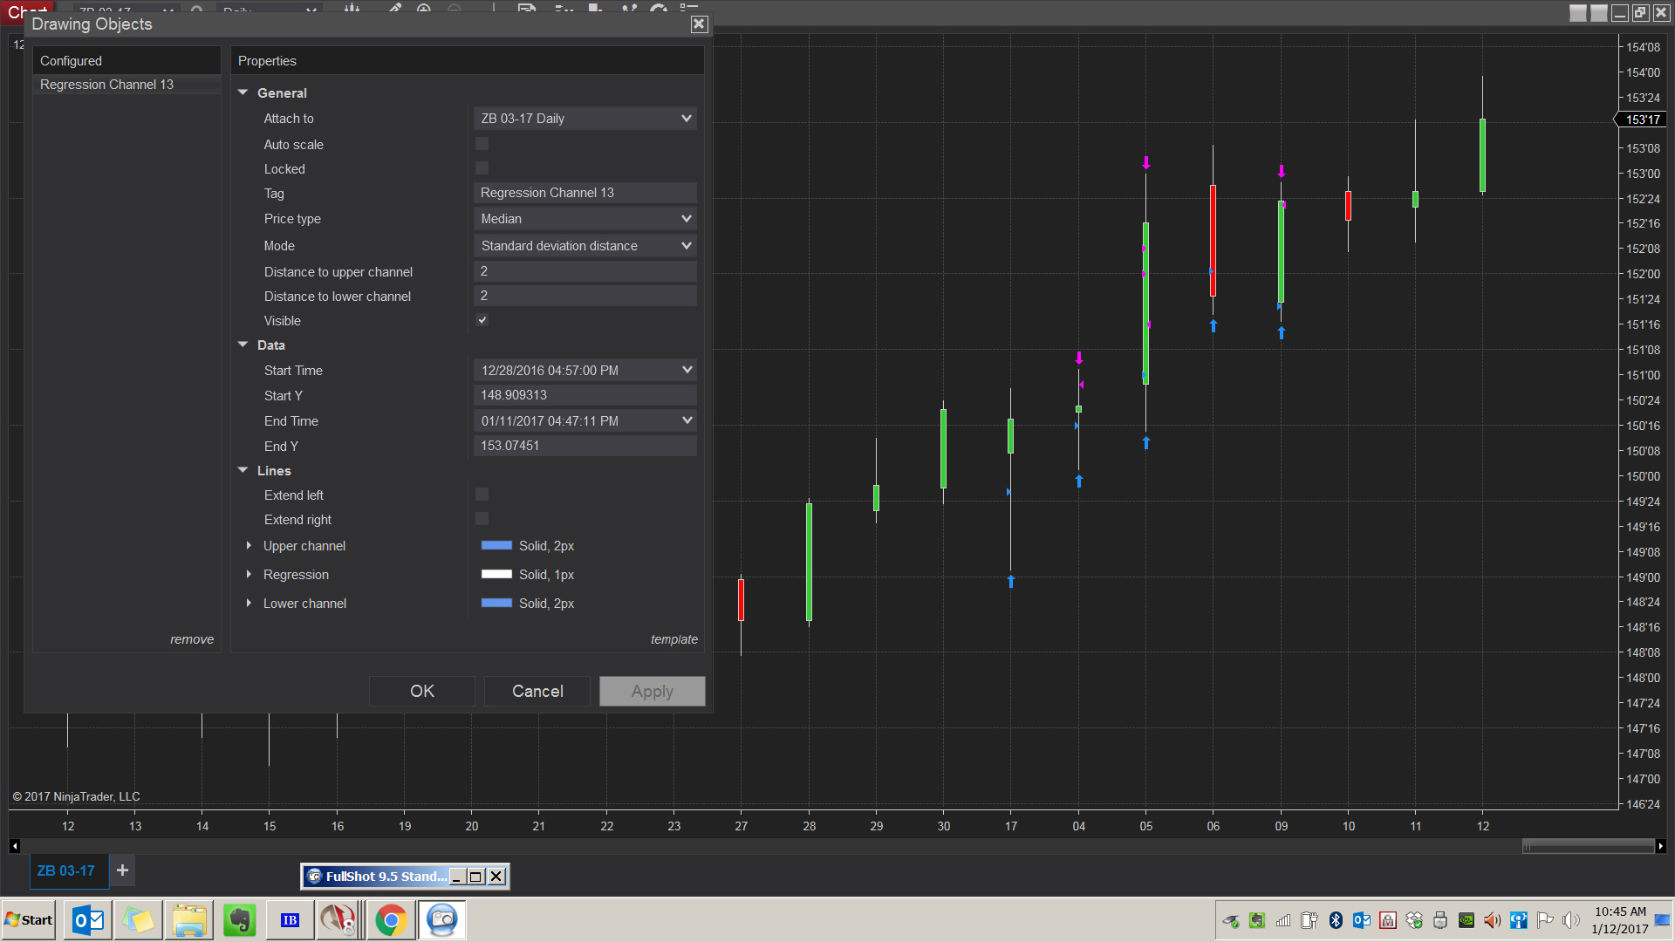Select the ZB 03-17 chart tab
The height and width of the screenshot is (942, 1675).
coord(66,870)
